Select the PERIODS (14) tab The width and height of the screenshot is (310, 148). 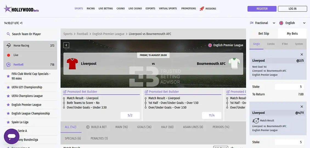[x=221, y=127]
